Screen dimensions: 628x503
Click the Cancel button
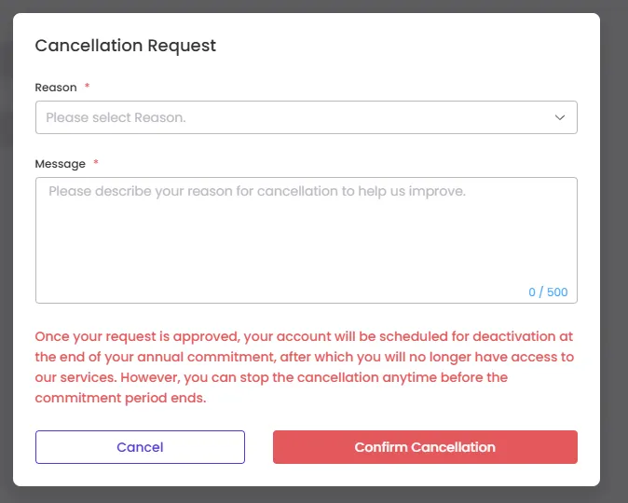tap(140, 447)
